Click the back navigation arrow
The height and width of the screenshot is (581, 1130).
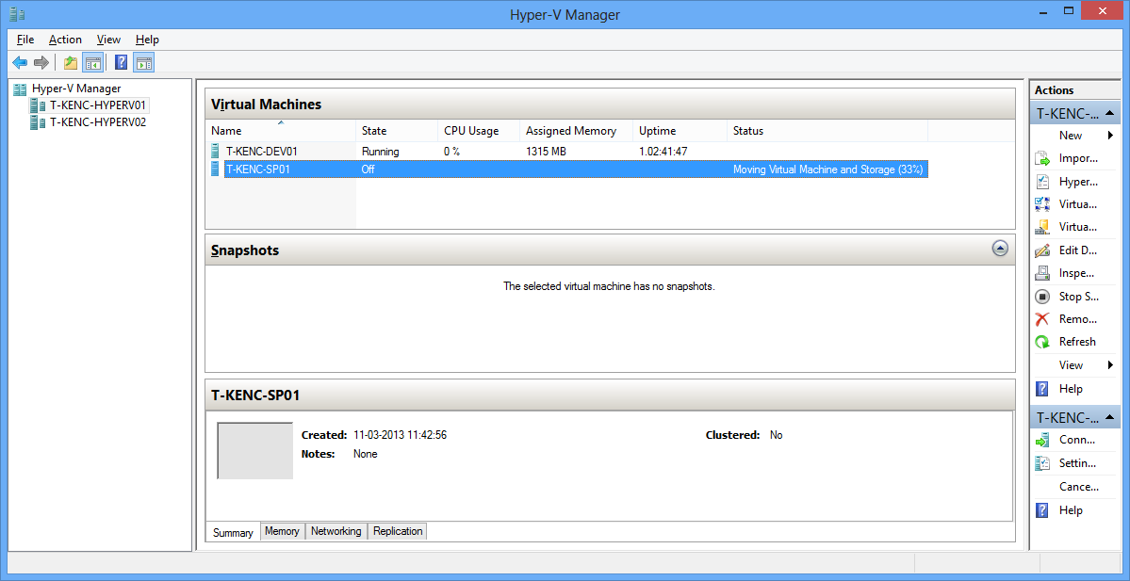pyautogui.click(x=20, y=62)
